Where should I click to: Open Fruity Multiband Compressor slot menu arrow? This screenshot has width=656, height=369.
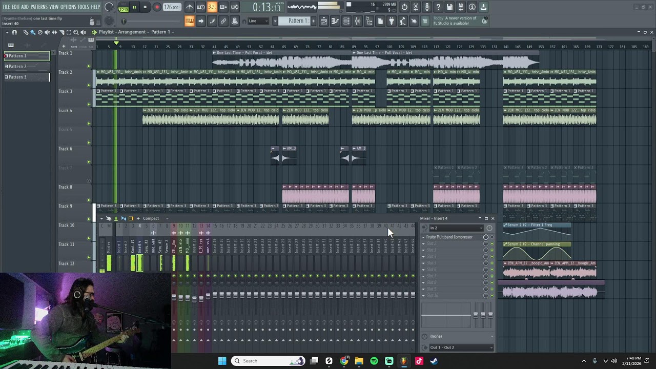coord(423,237)
